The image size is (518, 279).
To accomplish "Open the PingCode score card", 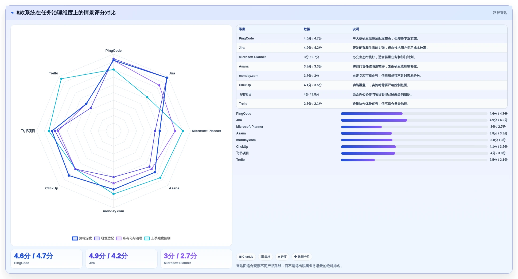I will (46, 259).
